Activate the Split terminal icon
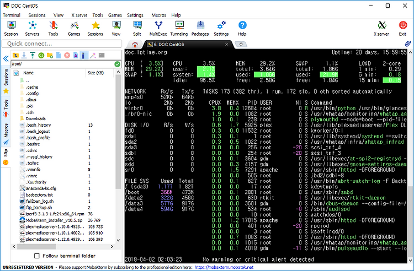Viewport: 414px width, 271px height. click(x=137, y=29)
